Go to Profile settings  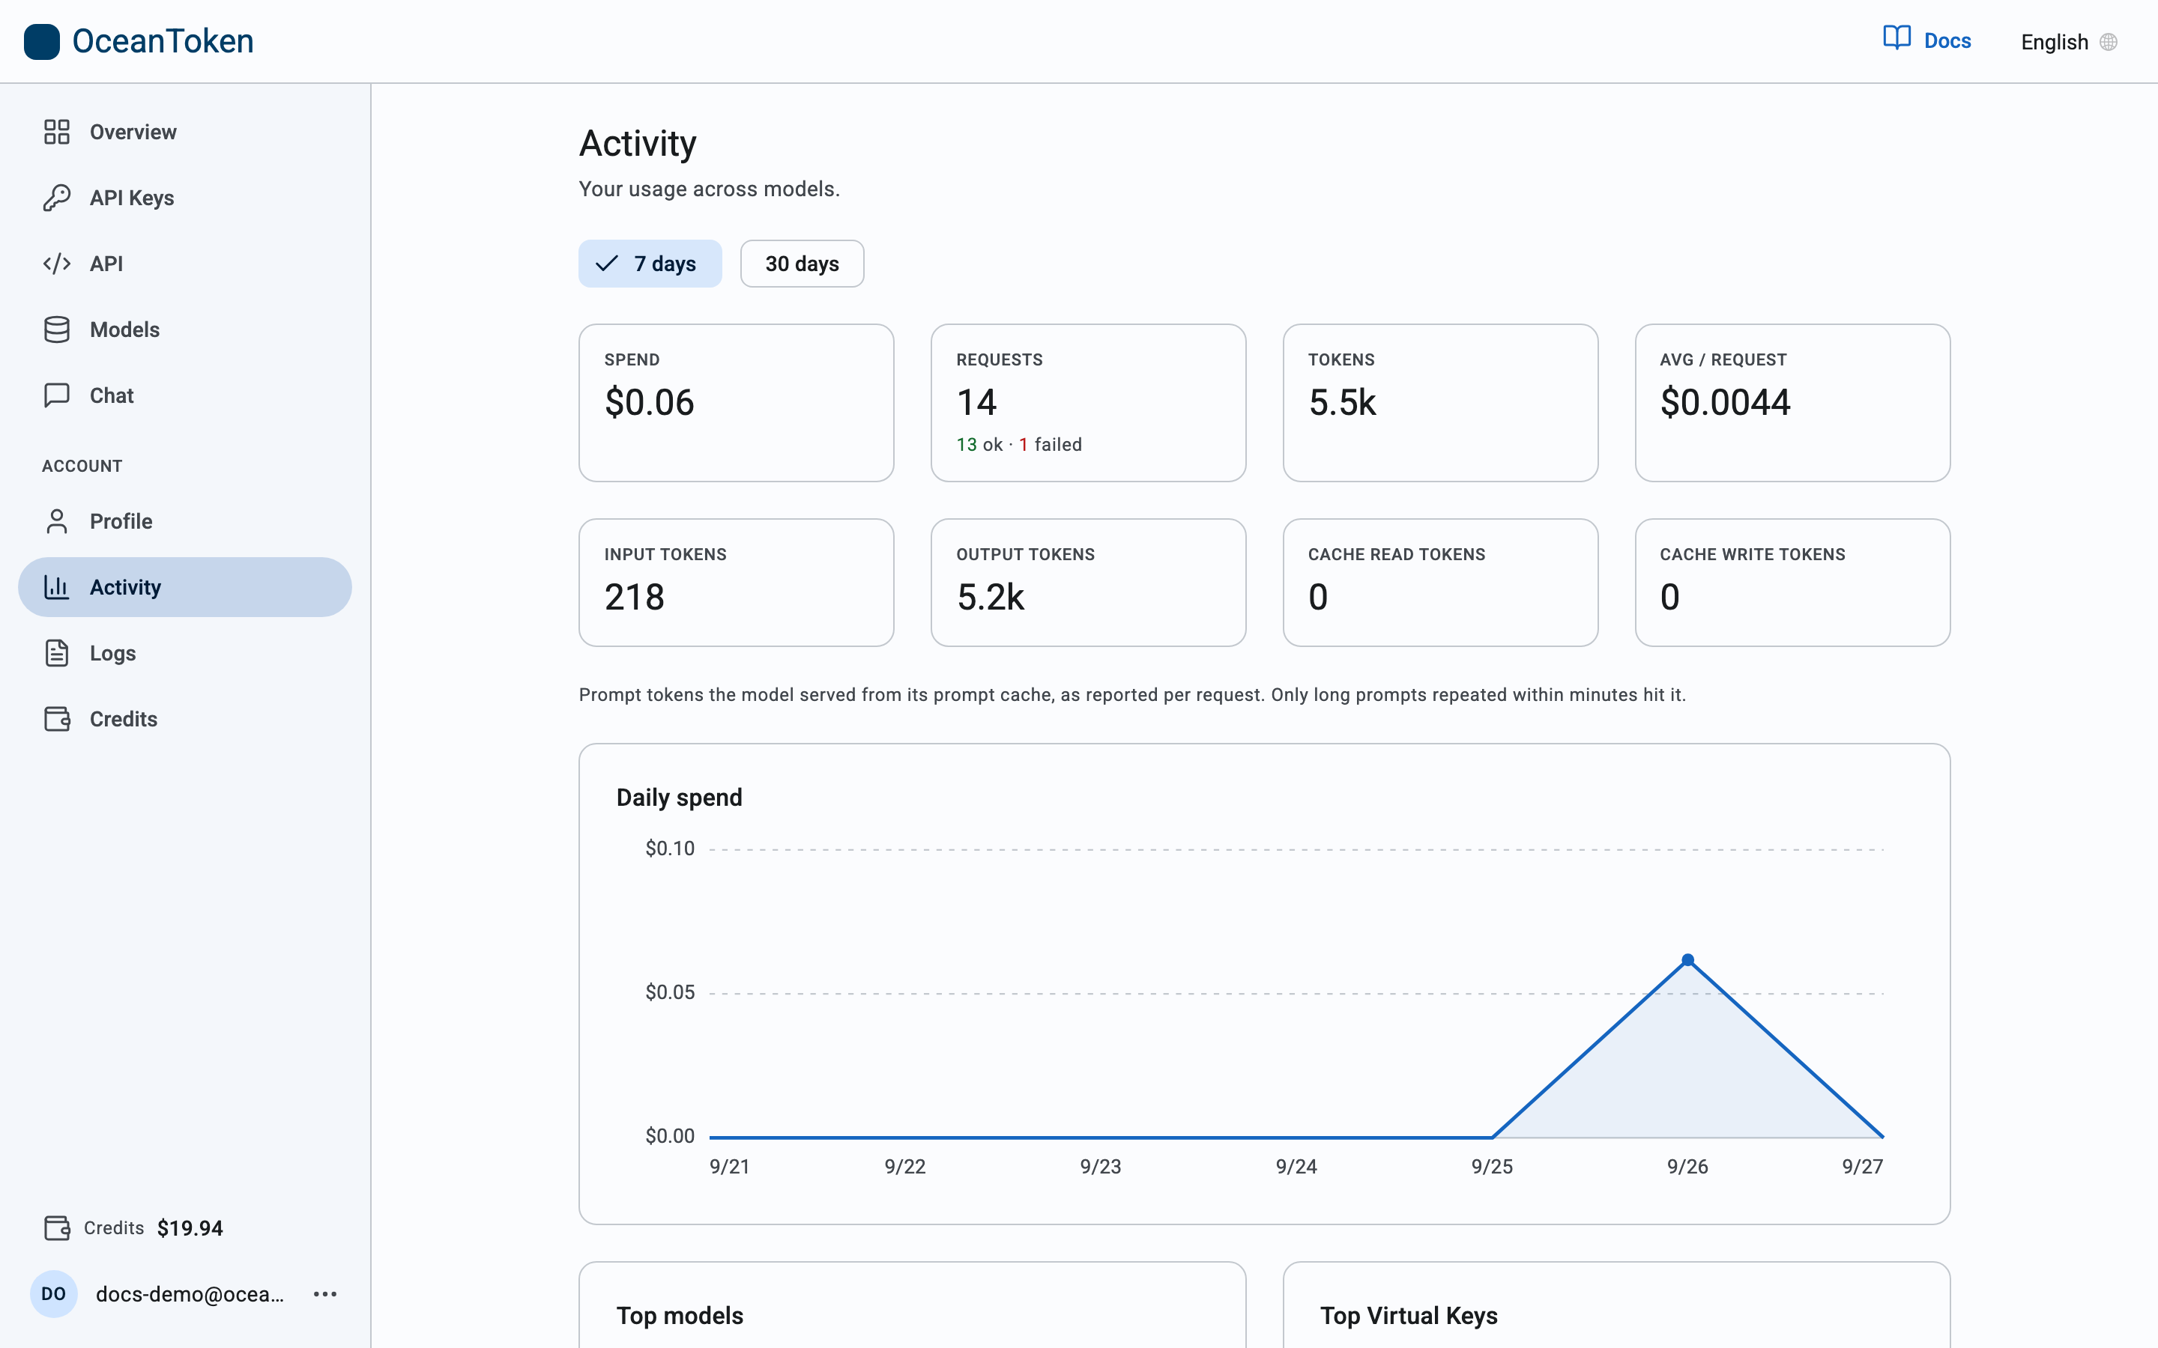(184, 520)
